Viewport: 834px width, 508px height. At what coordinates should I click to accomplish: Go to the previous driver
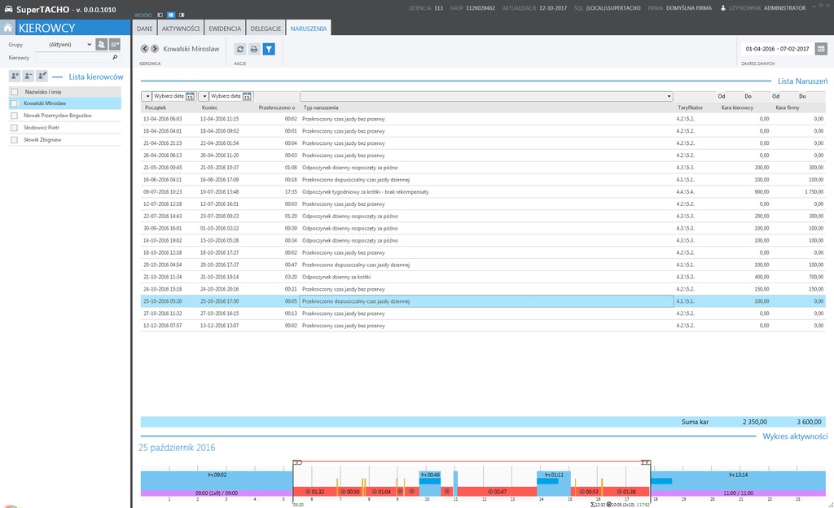click(145, 49)
